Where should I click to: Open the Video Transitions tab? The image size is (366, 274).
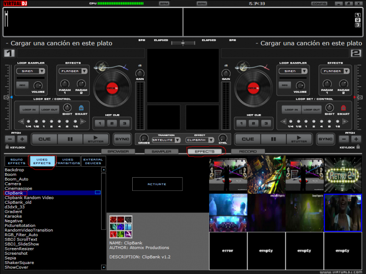(68, 161)
